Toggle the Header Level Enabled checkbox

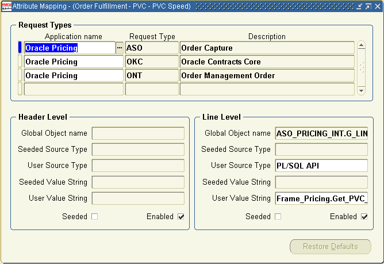(181, 216)
